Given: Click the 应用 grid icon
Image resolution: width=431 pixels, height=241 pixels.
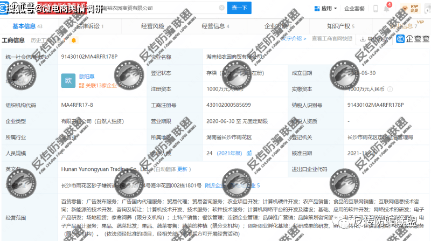Looking at the screenshot, I should coord(316,9).
